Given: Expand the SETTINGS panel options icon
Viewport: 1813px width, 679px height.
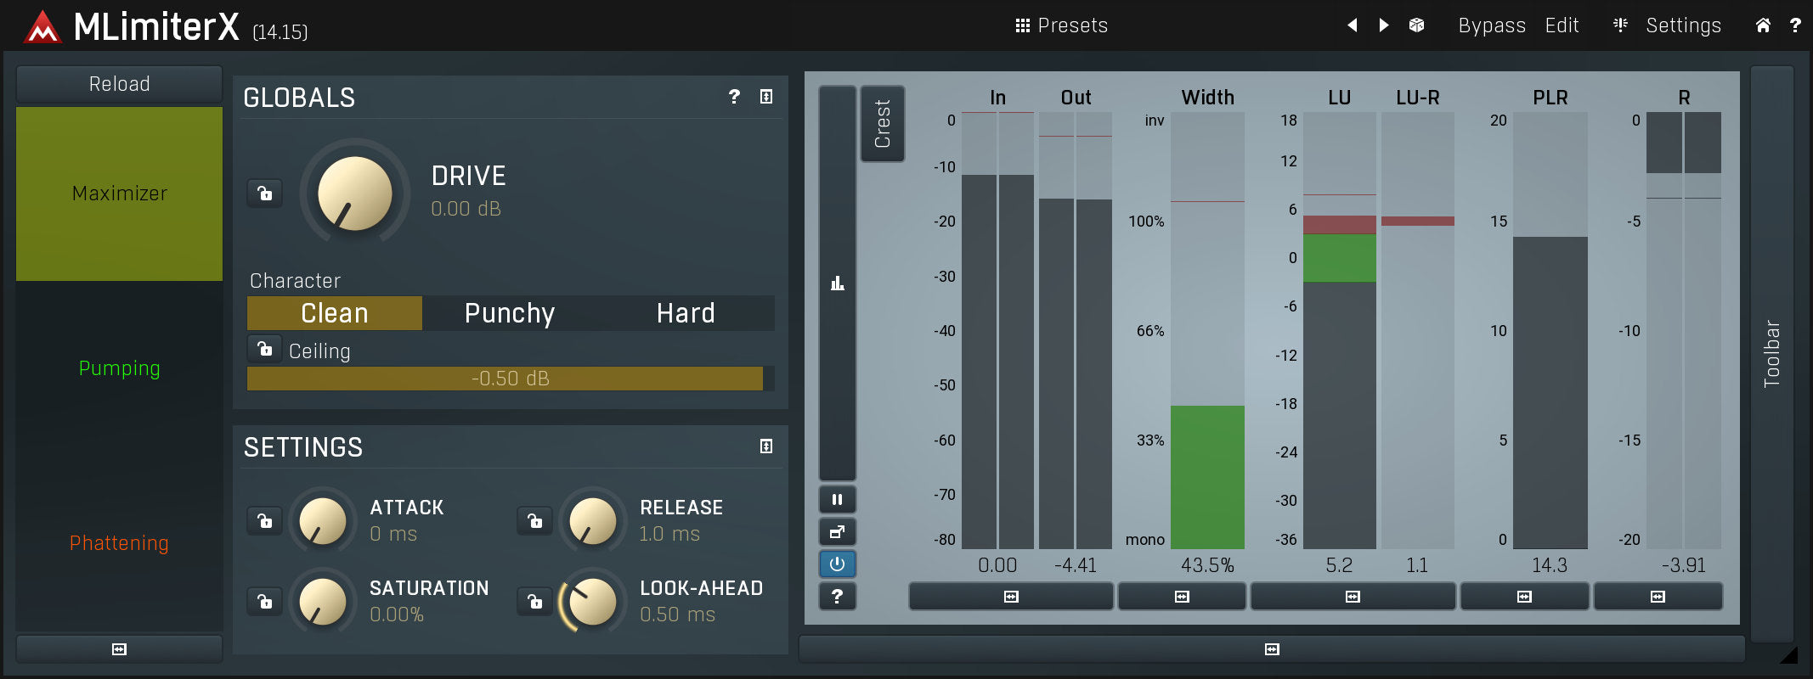Looking at the screenshot, I should (x=765, y=446).
